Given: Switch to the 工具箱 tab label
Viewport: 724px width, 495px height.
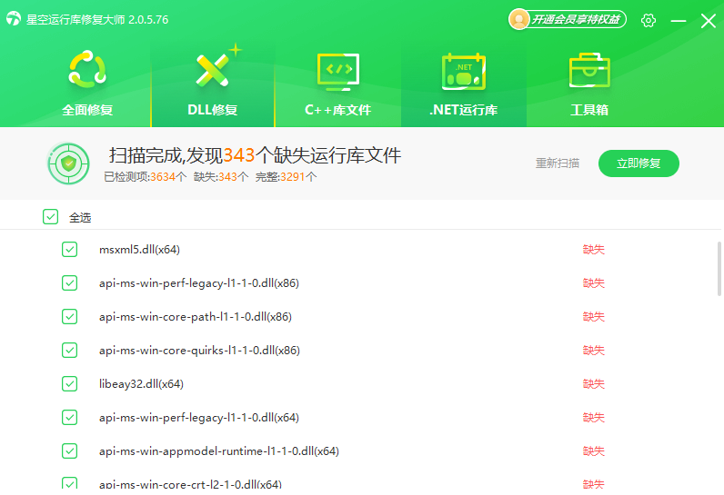Looking at the screenshot, I should coord(588,111).
